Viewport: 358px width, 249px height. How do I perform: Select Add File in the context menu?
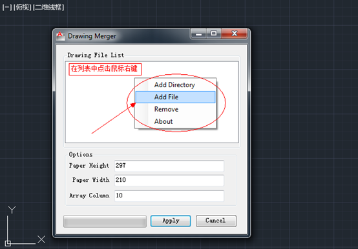point(175,97)
